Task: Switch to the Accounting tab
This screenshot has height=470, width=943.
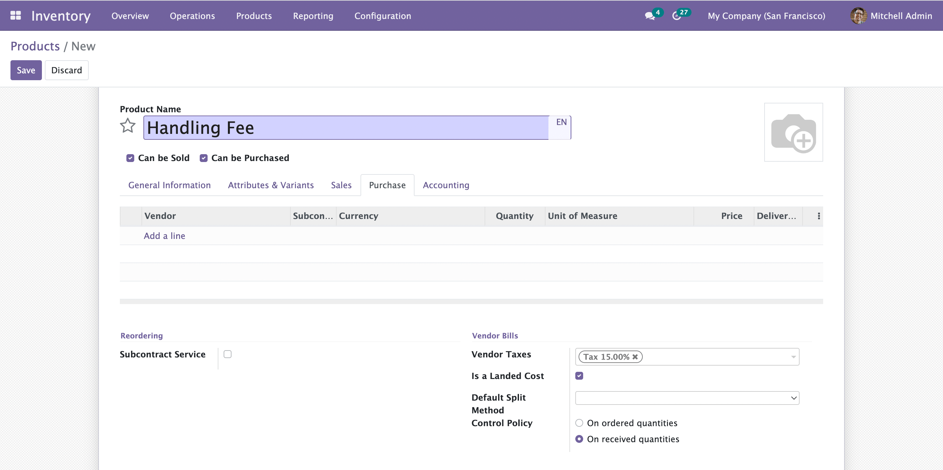Action: (446, 185)
